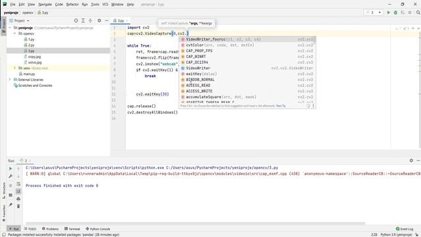Image resolution: width=421 pixels, height=237 pixels.
Task: Clear all console output trash icon
Action: click(x=18, y=206)
